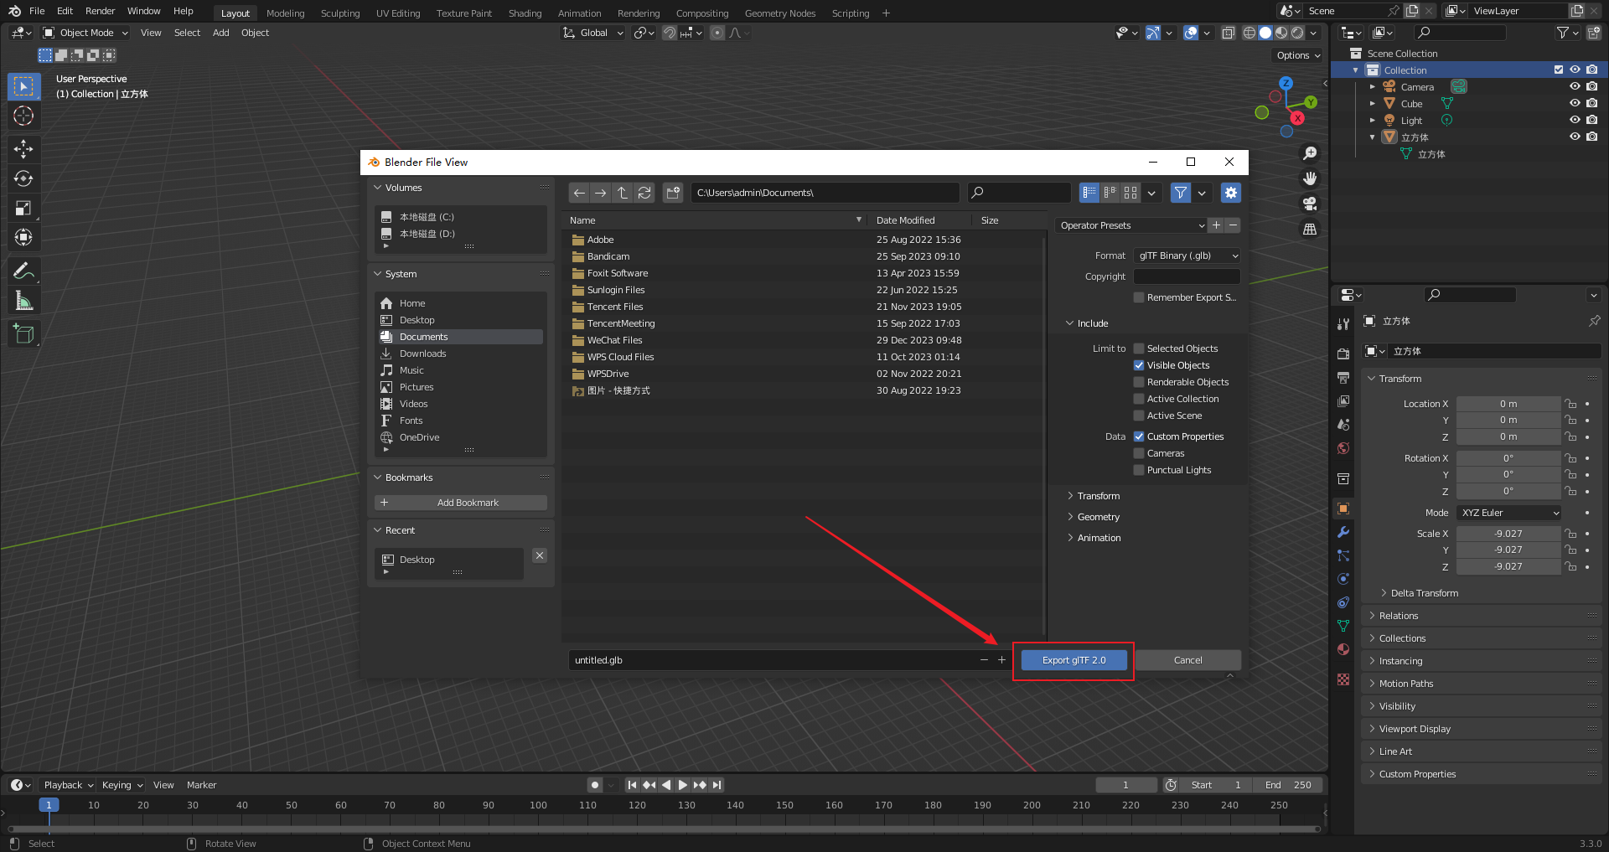
Task: Go forward in file browser history
Action: [x=601, y=193]
